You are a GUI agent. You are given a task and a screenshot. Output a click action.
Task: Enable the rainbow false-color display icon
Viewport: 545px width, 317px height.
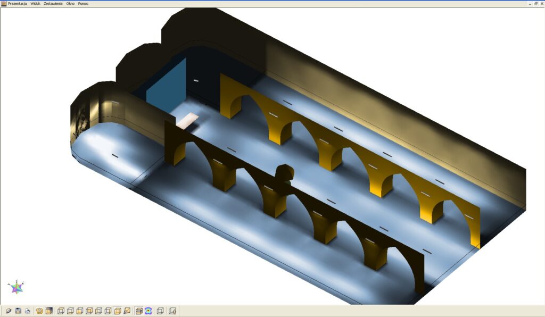(148, 311)
